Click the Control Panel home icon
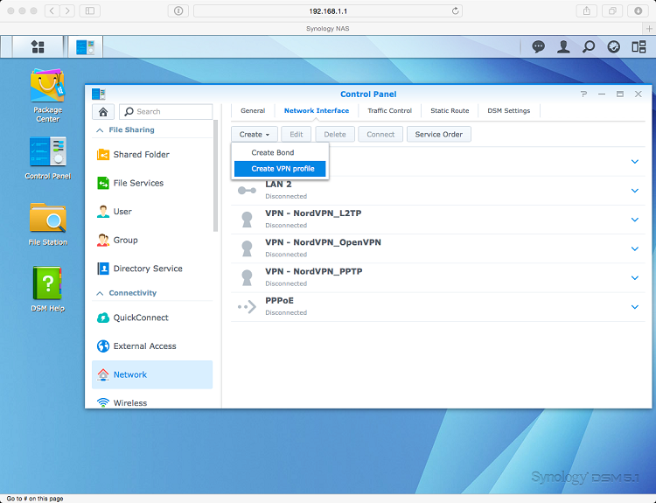The height and width of the screenshot is (503, 656). (x=103, y=112)
